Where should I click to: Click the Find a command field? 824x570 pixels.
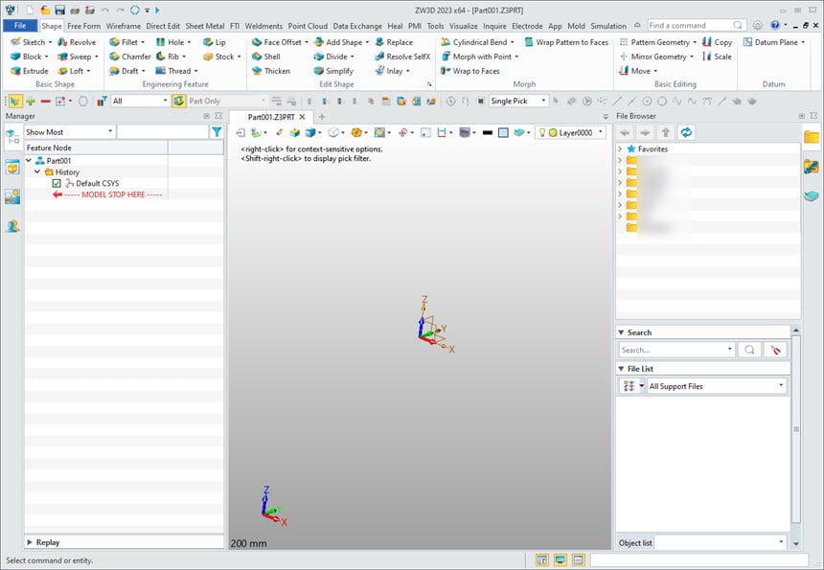pos(690,25)
